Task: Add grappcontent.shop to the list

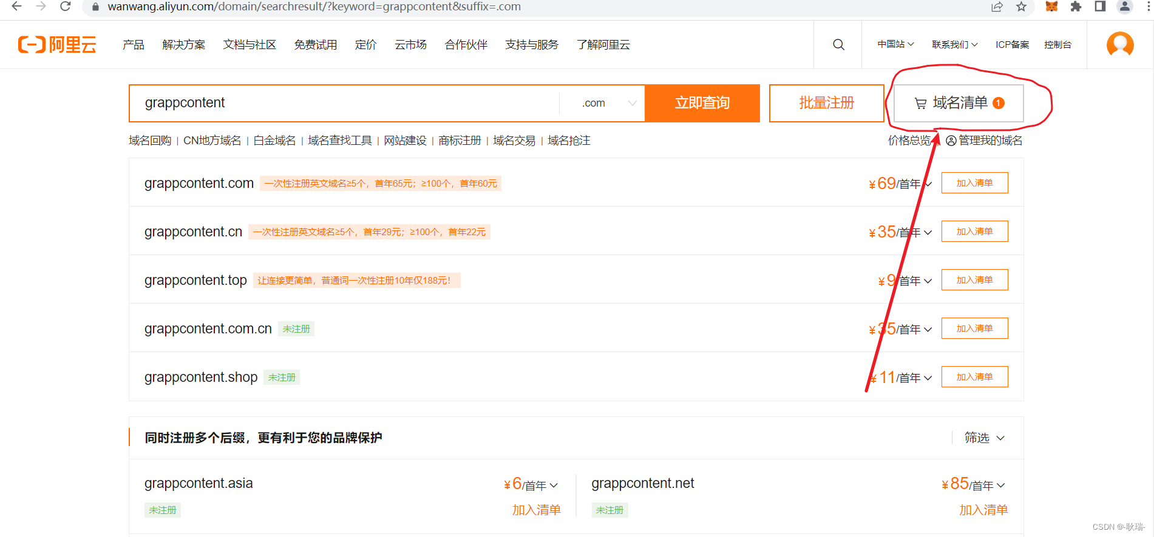Action: [x=974, y=377]
